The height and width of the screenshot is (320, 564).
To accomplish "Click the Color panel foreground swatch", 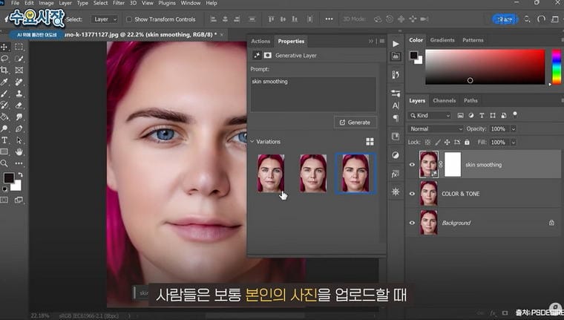I will coord(413,56).
